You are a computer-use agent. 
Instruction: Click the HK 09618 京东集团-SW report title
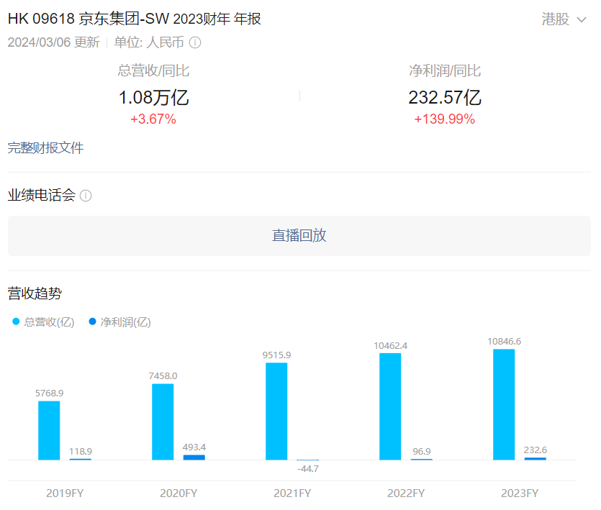coord(134,19)
